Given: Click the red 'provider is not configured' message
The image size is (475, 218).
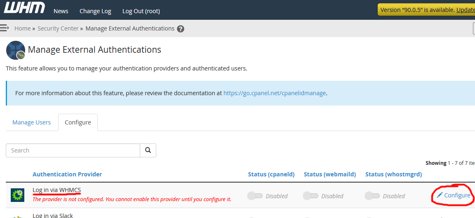Looking at the screenshot, I should 132,199.
